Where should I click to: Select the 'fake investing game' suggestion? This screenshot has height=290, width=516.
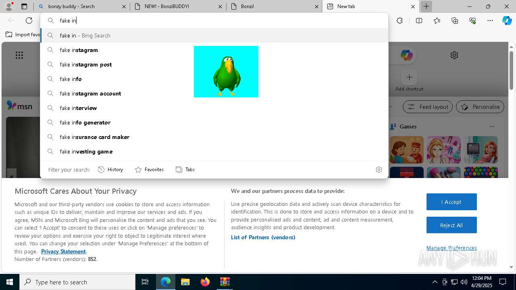(x=214, y=151)
